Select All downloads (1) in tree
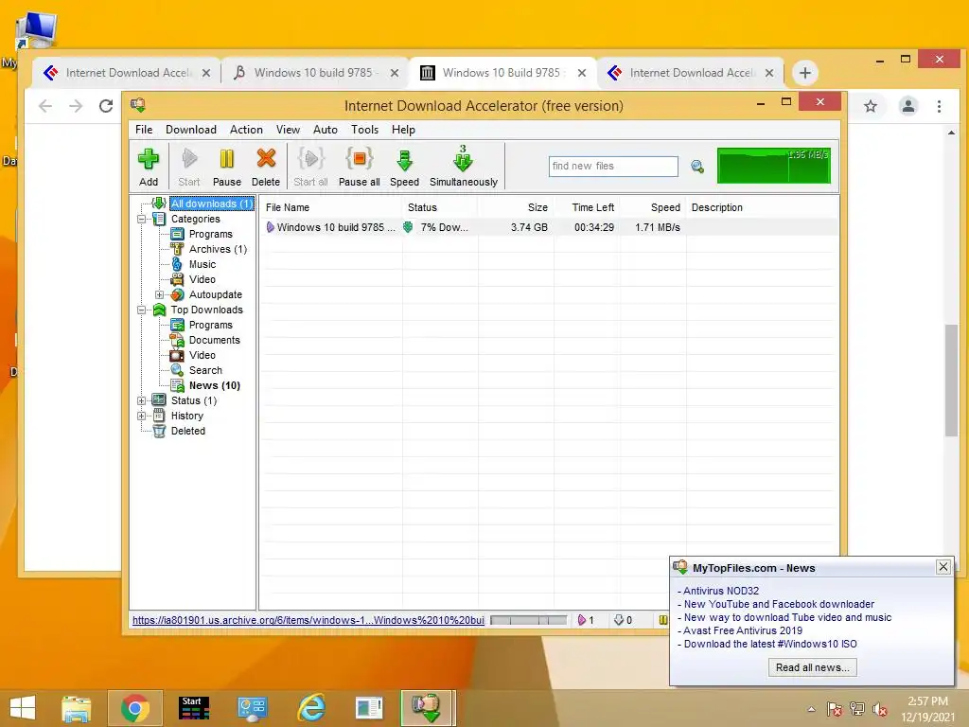The width and height of the screenshot is (969, 727). click(x=211, y=204)
